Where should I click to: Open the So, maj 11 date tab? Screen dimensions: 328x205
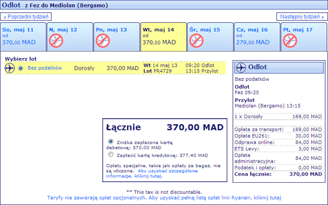[23, 37]
